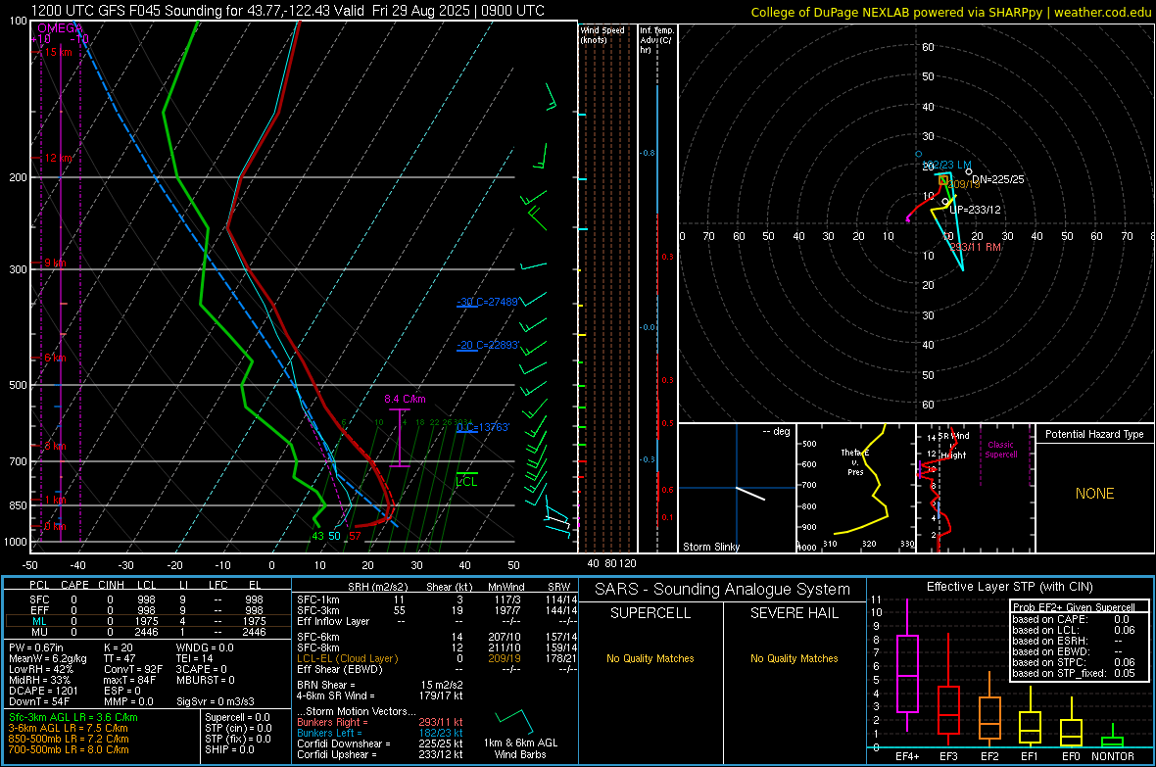This screenshot has width=1156, height=767.
Task: Click the 6 km height marker
Action: [55, 358]
